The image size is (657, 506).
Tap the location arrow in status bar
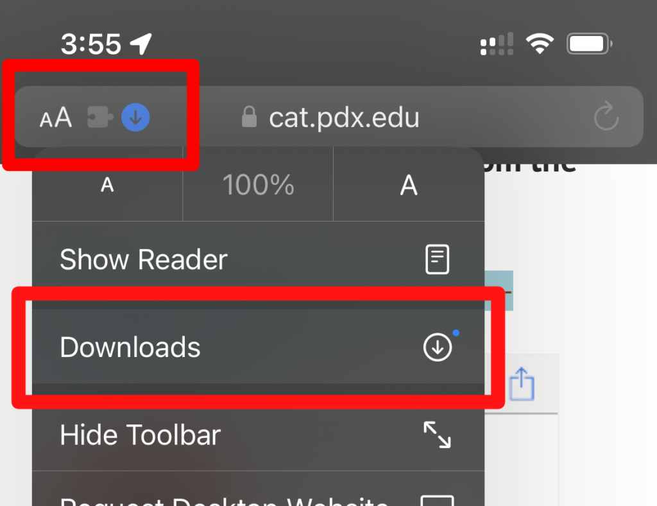coord(141,44)
